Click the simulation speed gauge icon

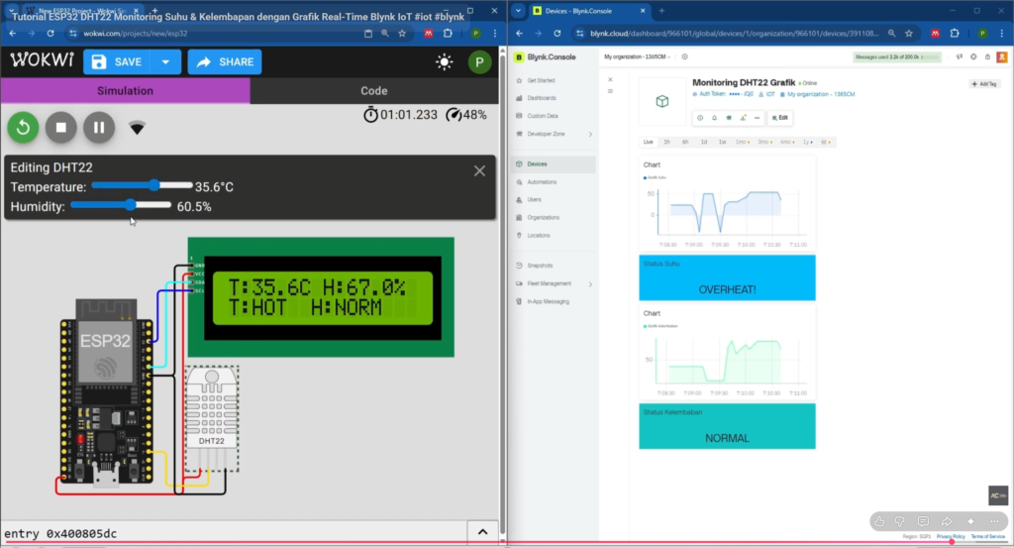click(454, 115)
